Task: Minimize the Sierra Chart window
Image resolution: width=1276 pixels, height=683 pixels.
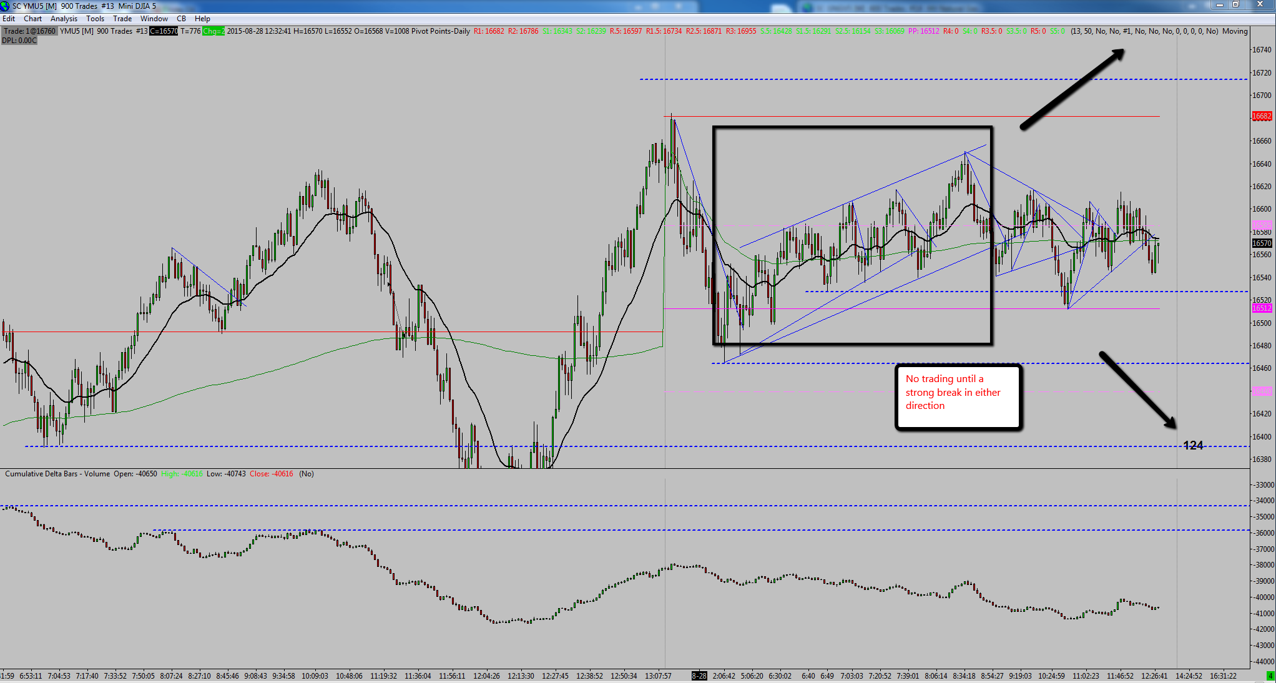Action: (x=1219, y=5)
